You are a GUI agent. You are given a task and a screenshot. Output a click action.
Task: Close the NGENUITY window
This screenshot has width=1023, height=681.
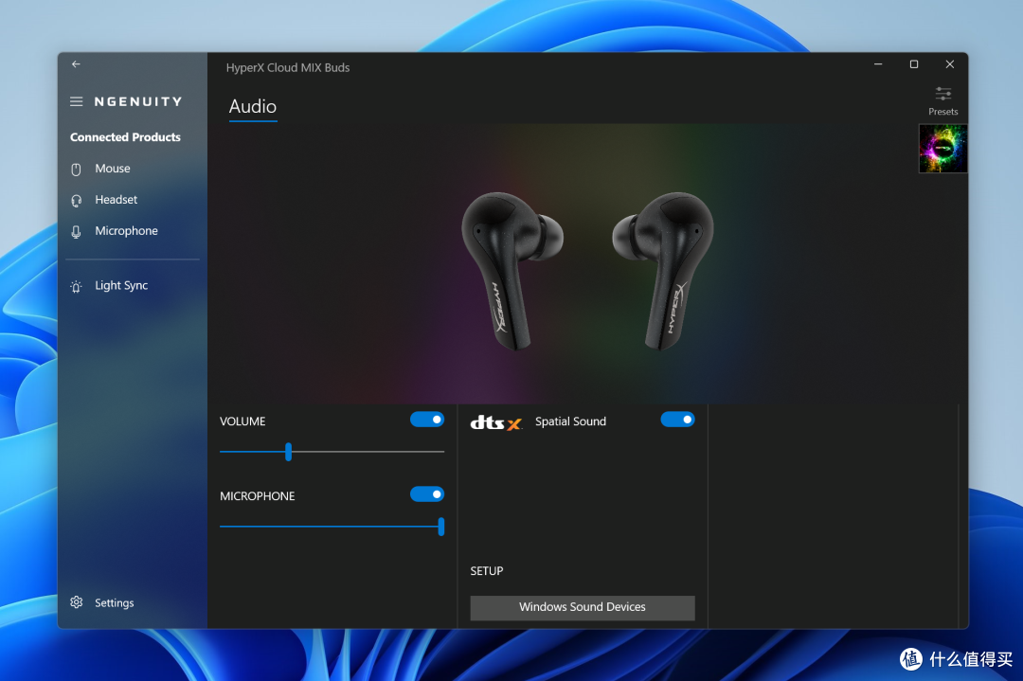click(x=950, y=63)
